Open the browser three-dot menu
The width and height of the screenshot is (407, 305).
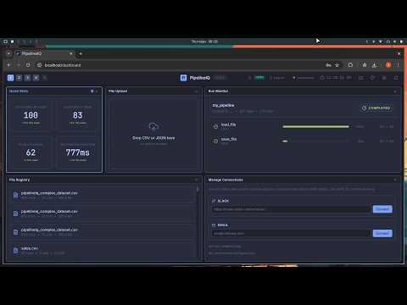point(398,65)
